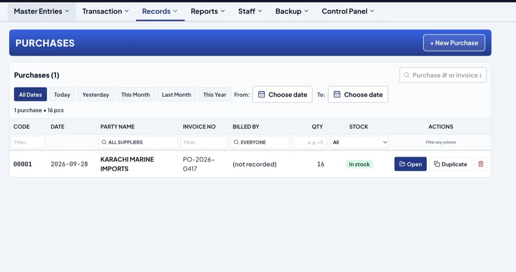Image resolution: width=516 pixels, height=272 pixels.
Task: Open the Records menu
Action: point(160,11)
